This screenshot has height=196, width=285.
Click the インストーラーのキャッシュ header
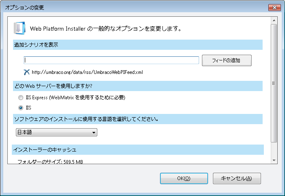(x=138, y=150)
